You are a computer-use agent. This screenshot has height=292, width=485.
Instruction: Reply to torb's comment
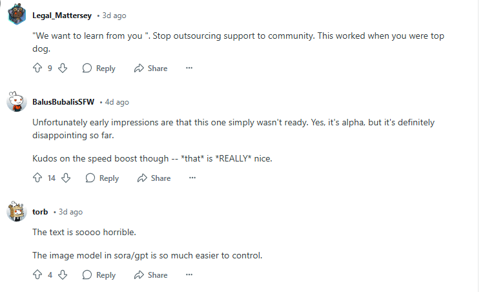(x=99, y=275)
